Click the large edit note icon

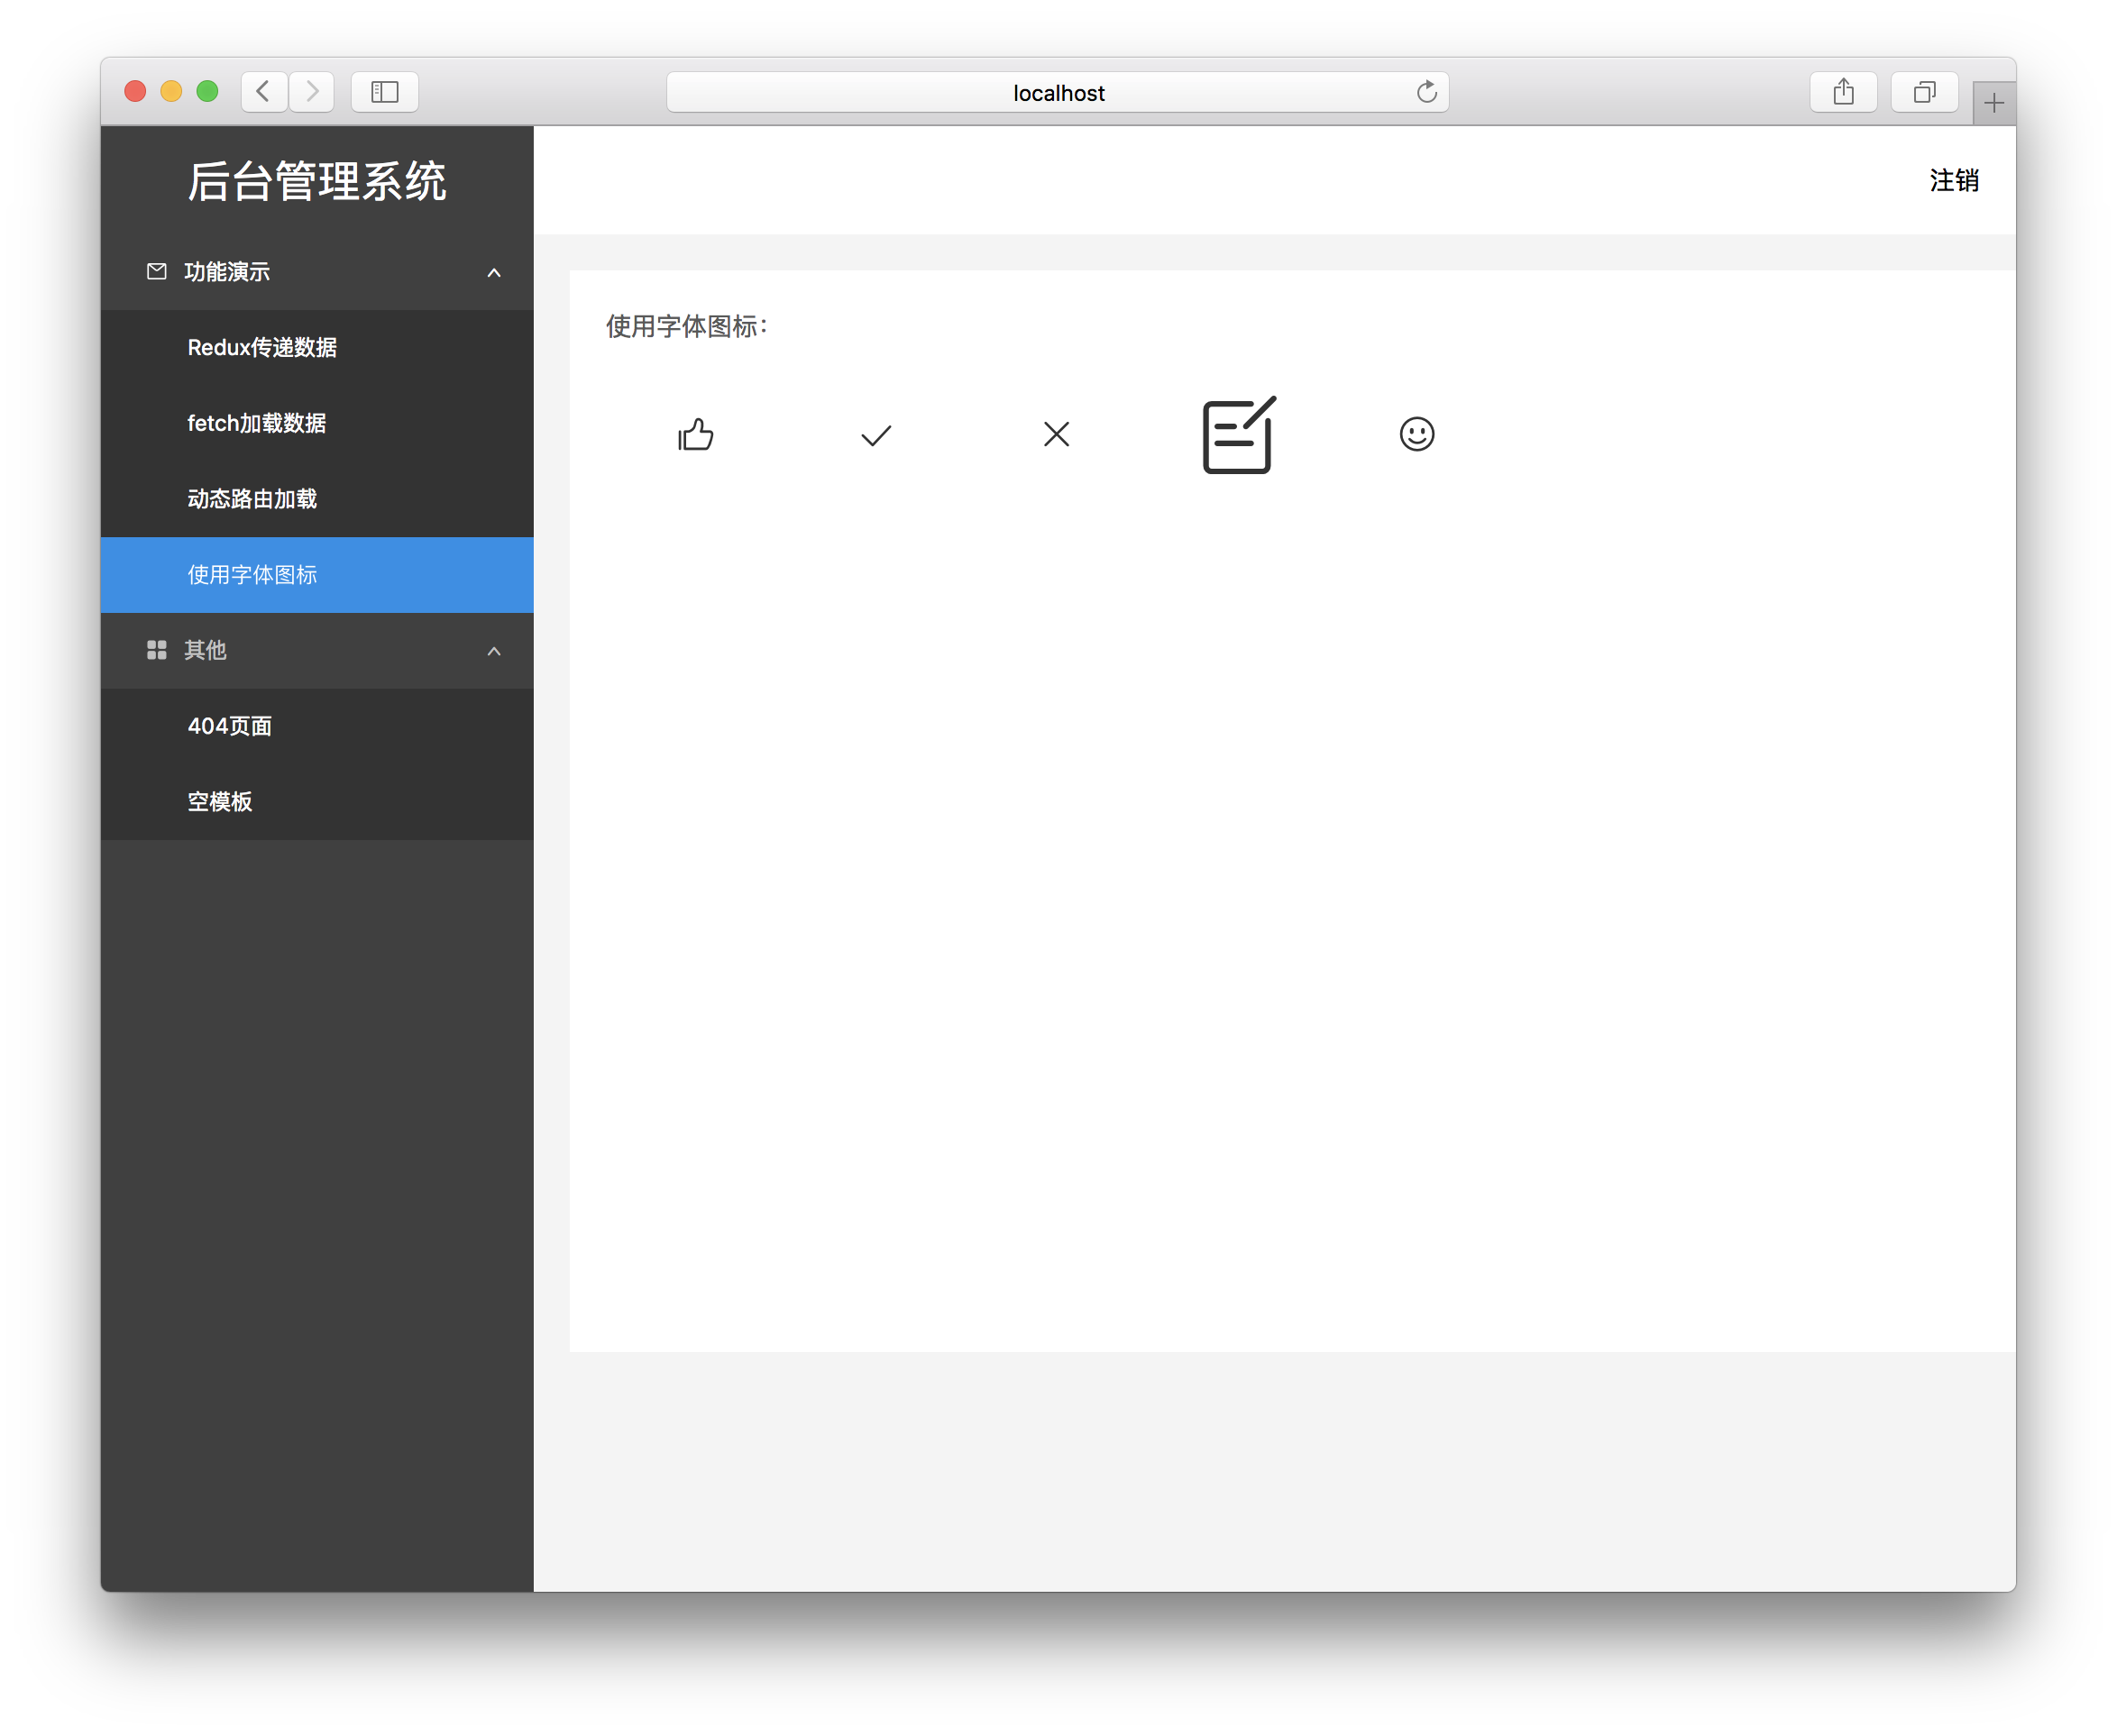pos(1239,435)
